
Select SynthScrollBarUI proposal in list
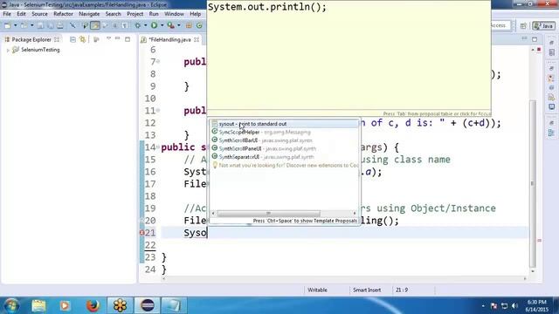(x=284, y=140)
